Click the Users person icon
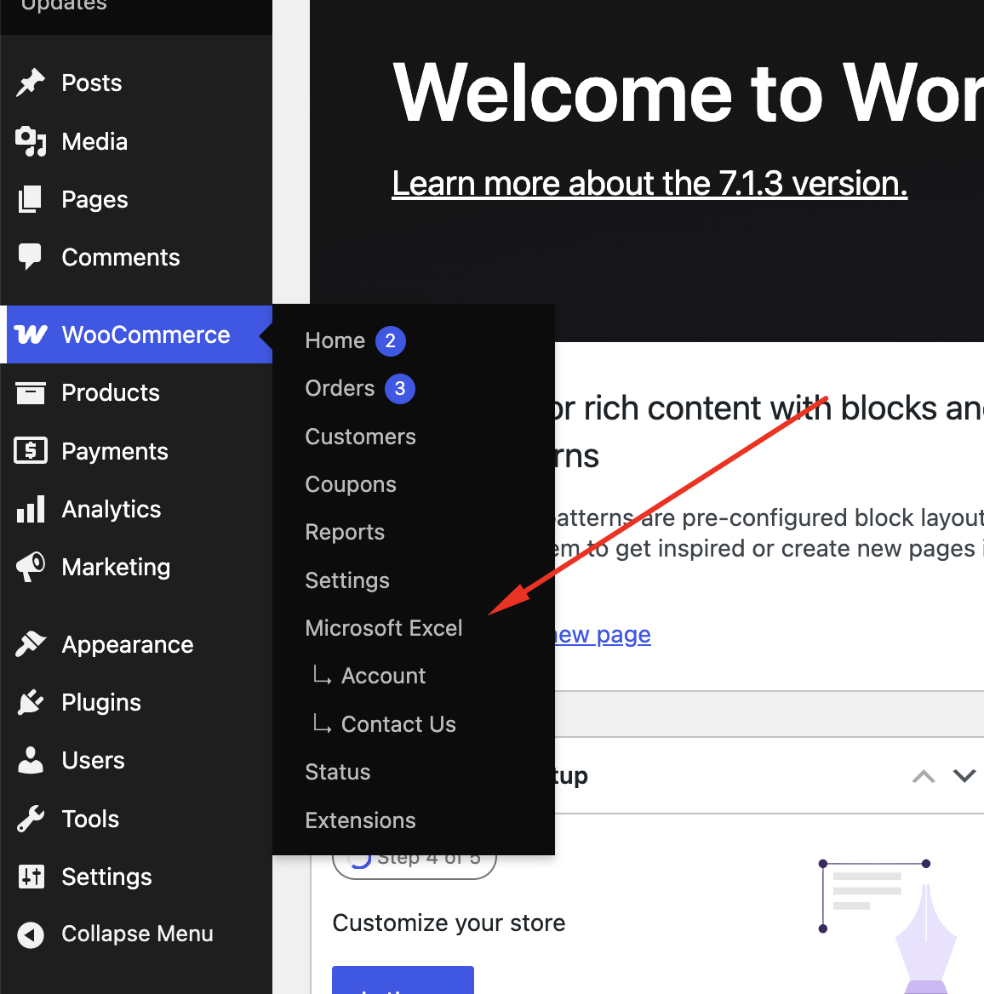 (x=31, y=760)
